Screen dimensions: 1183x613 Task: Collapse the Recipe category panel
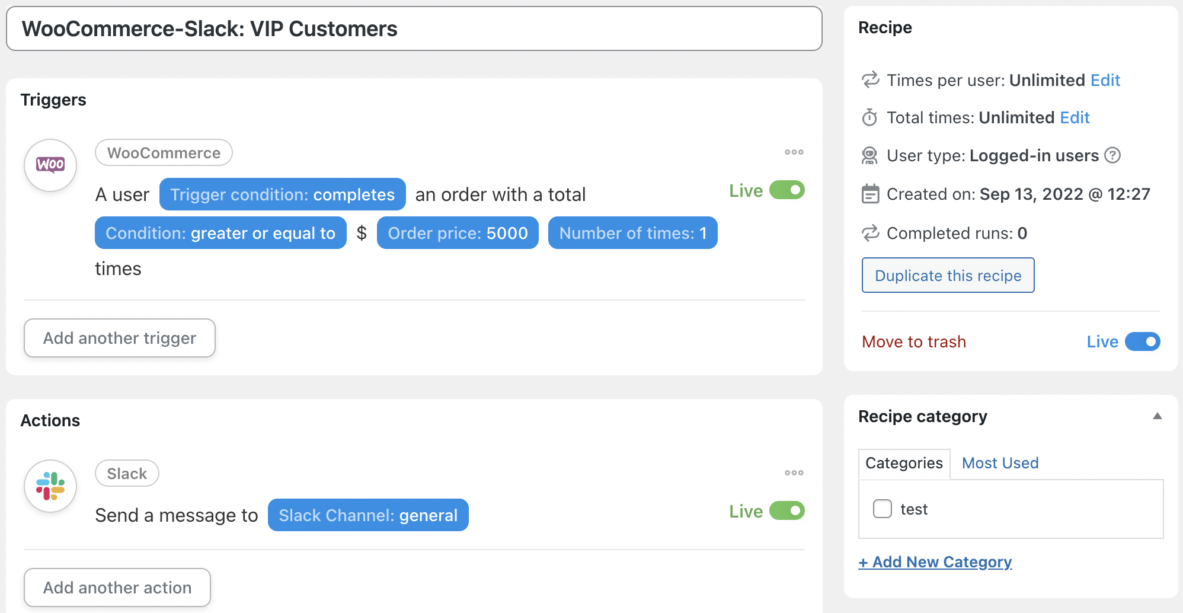(x=1157, y=416)
